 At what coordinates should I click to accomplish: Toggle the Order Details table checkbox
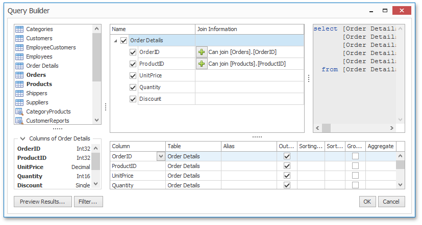[124, 41]
